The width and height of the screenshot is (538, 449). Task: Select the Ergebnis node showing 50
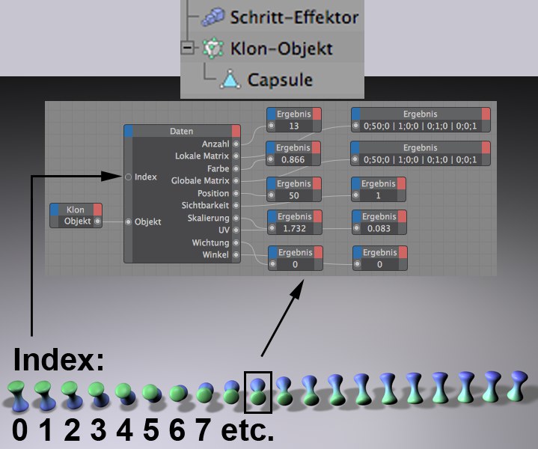click(294, 189)
